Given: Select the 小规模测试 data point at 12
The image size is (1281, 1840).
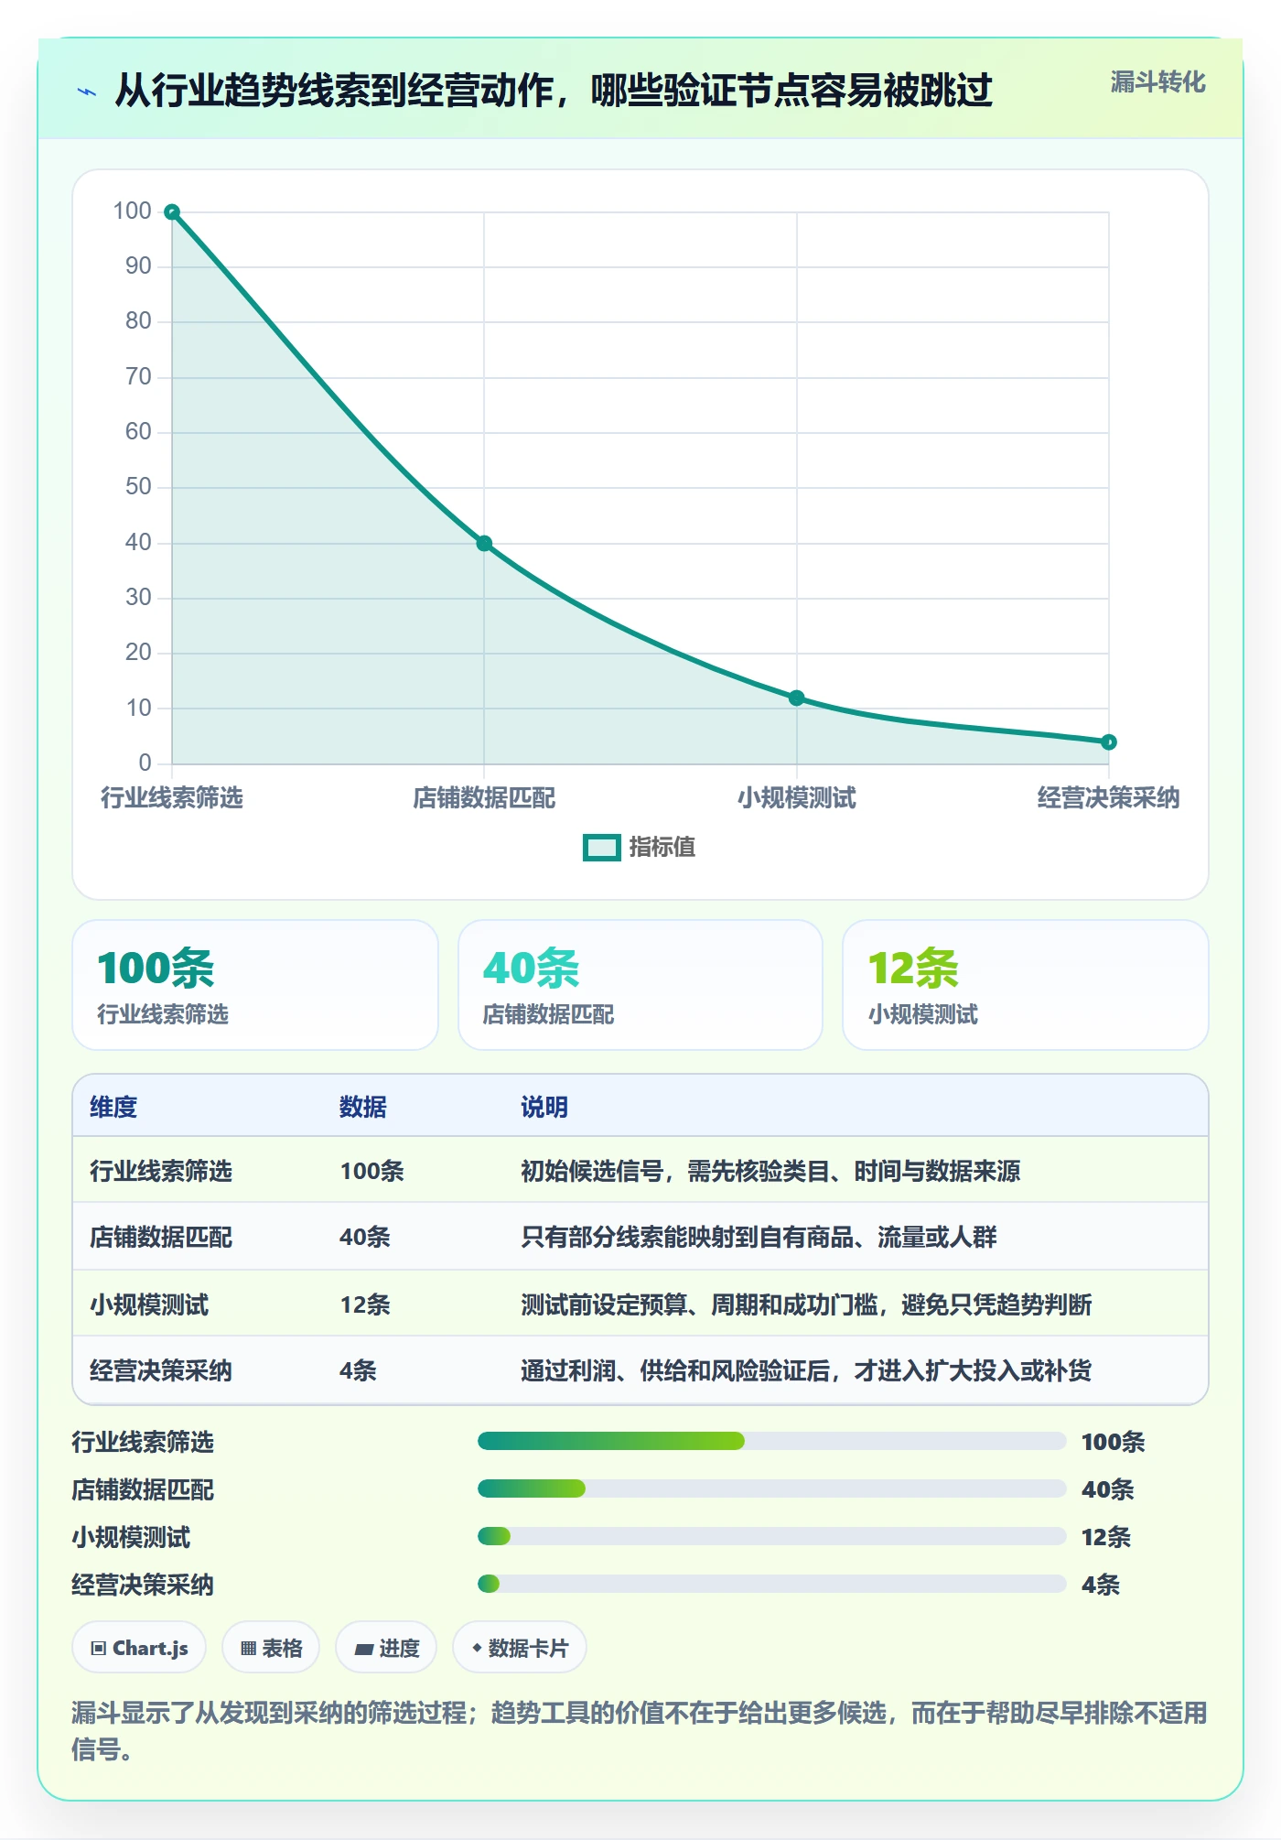Looking at the screenshot, I should (x=796, y=698).
